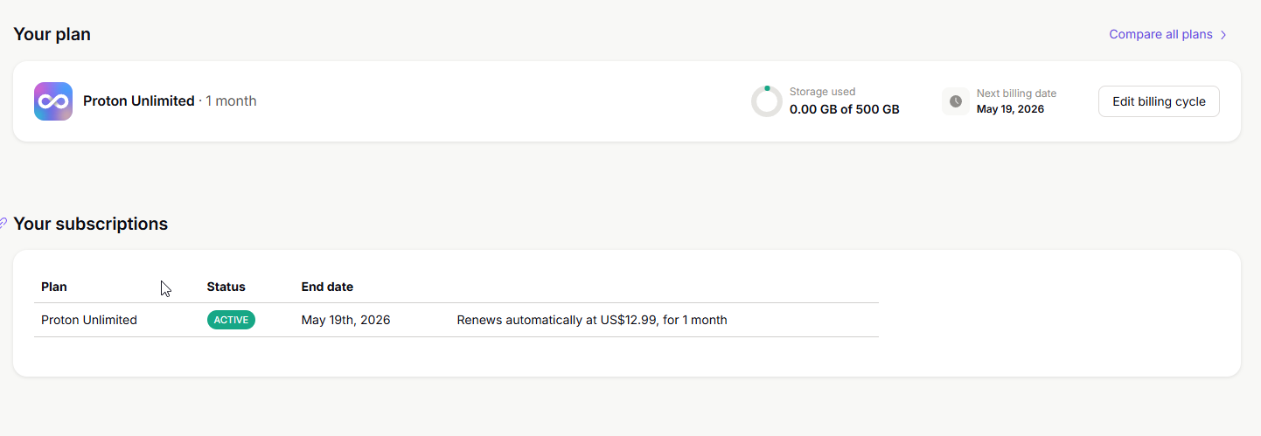Click the clock icon beside next billing date
The width and height of the screenshot is (1261, 436).
(x=956, y=101)
